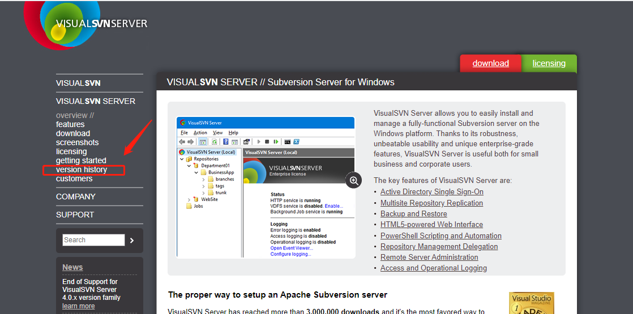Select VisualSVN Server (Local) node in embedded tree
The width and height of the screenshot is (633, 314).
[207, 152]
